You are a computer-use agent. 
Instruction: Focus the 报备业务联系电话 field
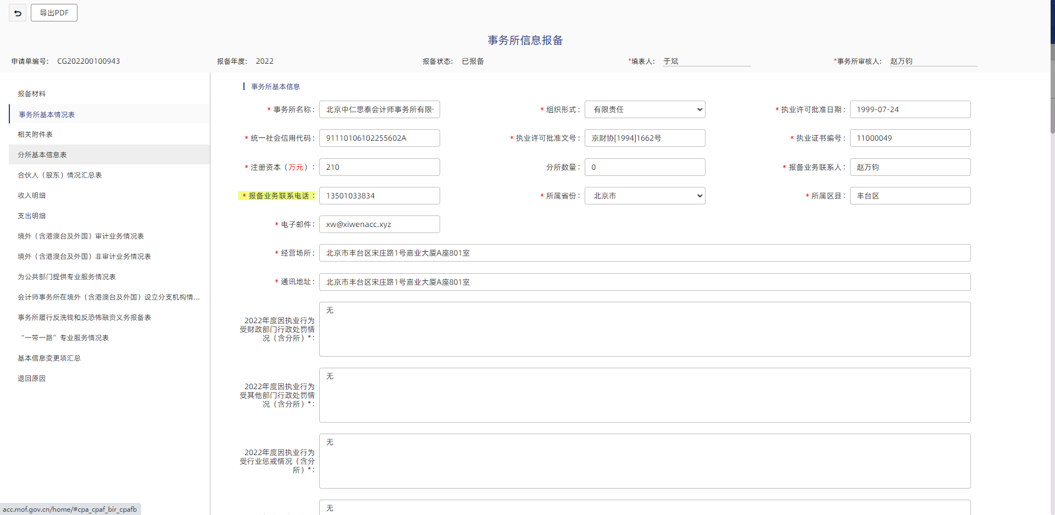379,196
